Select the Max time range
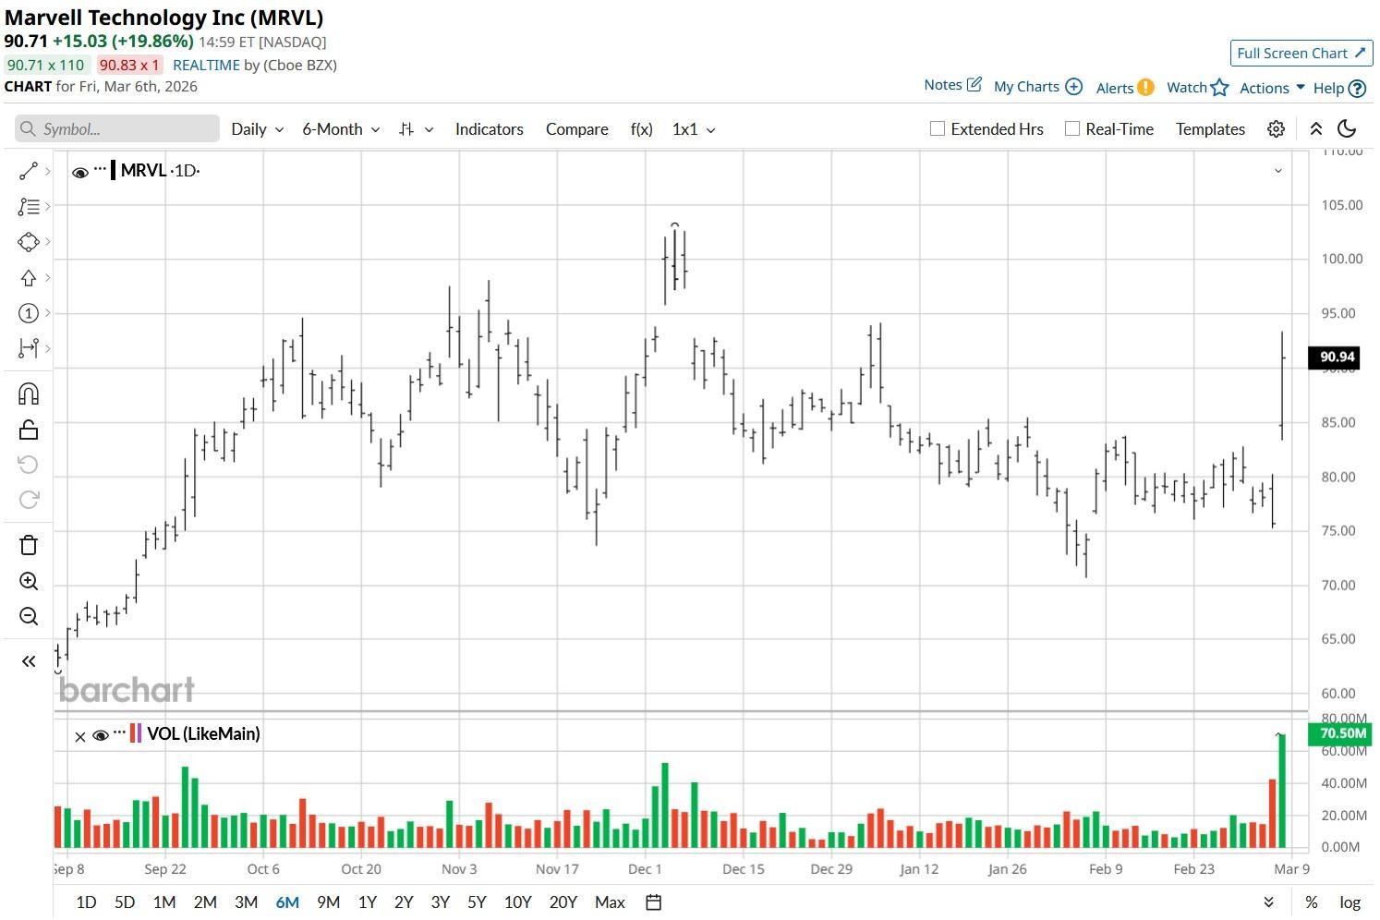This screenshot has height=920, width=1380. 610,902
